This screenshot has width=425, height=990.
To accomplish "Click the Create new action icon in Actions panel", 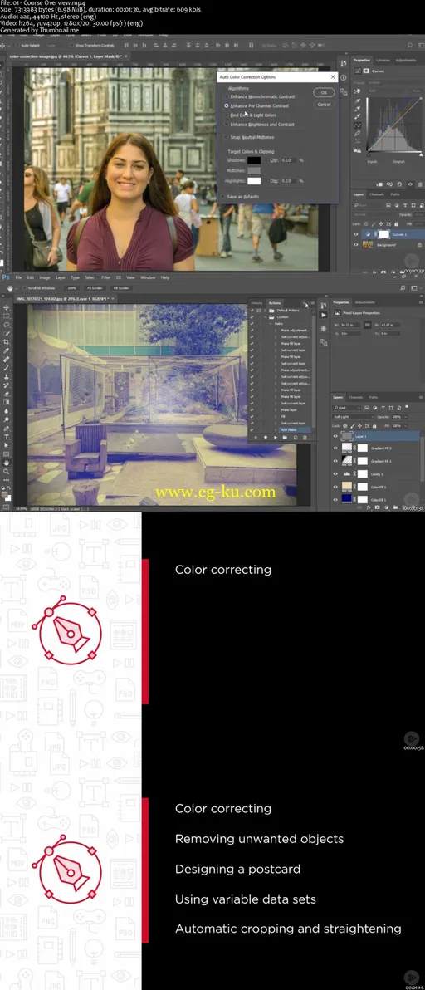I will tap(296, 437).
